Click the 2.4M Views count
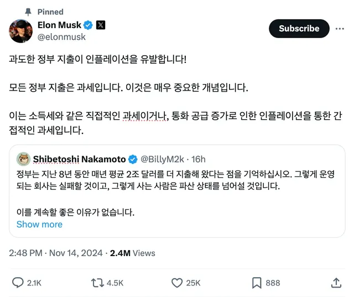 [133, 253]
